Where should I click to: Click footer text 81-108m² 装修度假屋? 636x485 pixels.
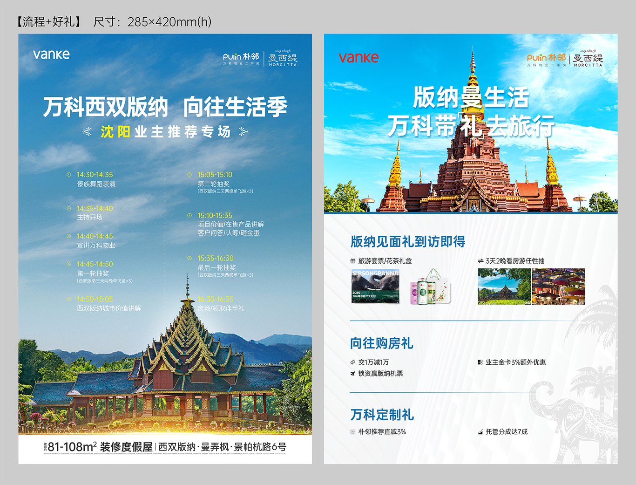[x=100, y=447]
